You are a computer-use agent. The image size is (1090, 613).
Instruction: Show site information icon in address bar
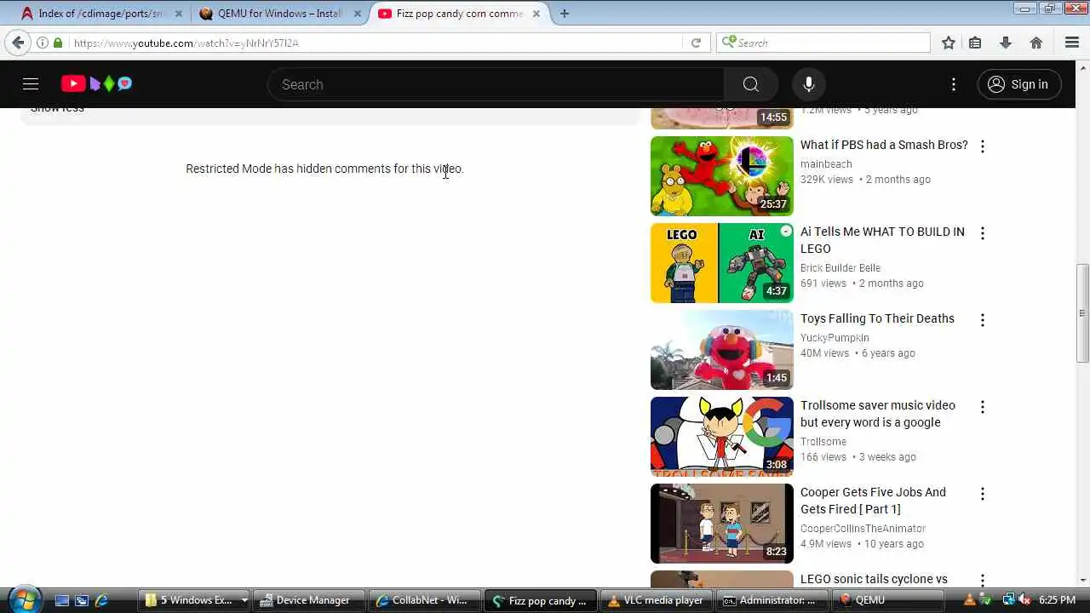click(x=43, y=43)
